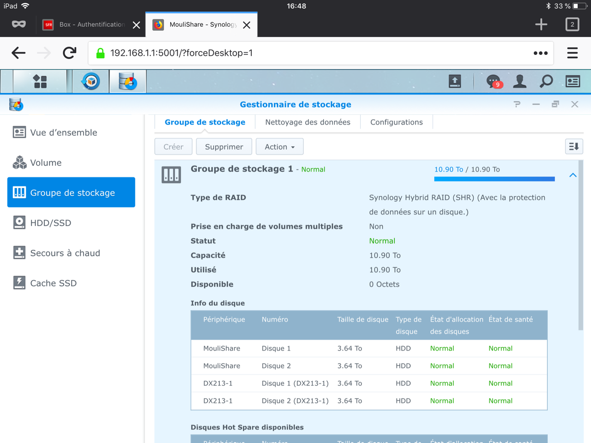Open the Cache SSD section
The width and height of the screenshot is (591, 443).
(x=71, y=283)
